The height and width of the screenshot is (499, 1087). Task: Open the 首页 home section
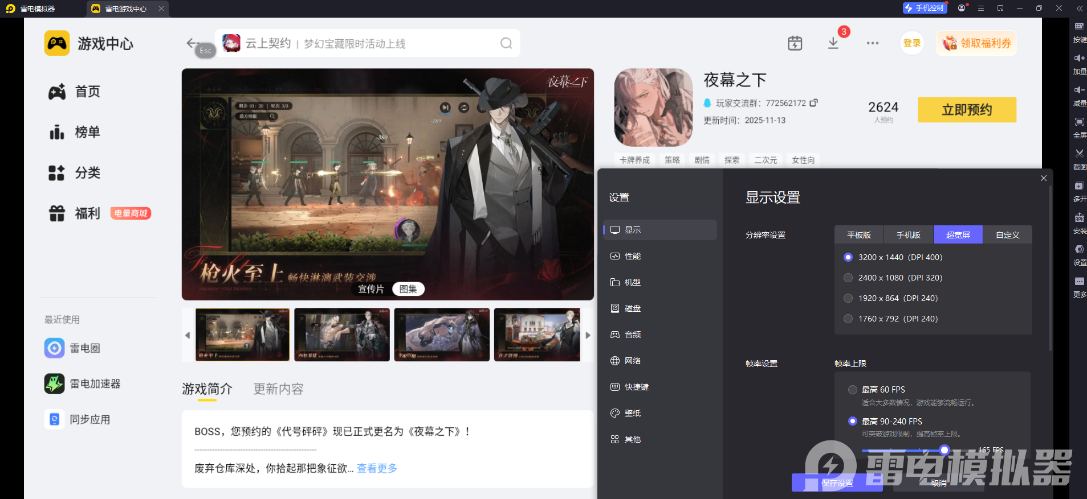(x=74, y=92)
